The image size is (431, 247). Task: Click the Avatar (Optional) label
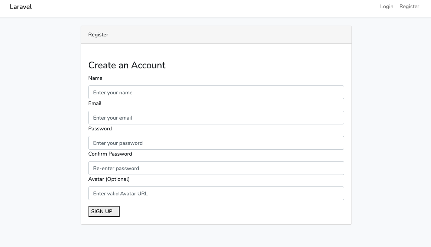pyautogui.click(x=109, y=179)
